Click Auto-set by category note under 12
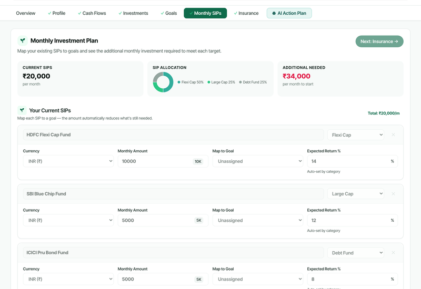Screen dimensions: 421x289 pyautogui.click(x=324, y=231)
